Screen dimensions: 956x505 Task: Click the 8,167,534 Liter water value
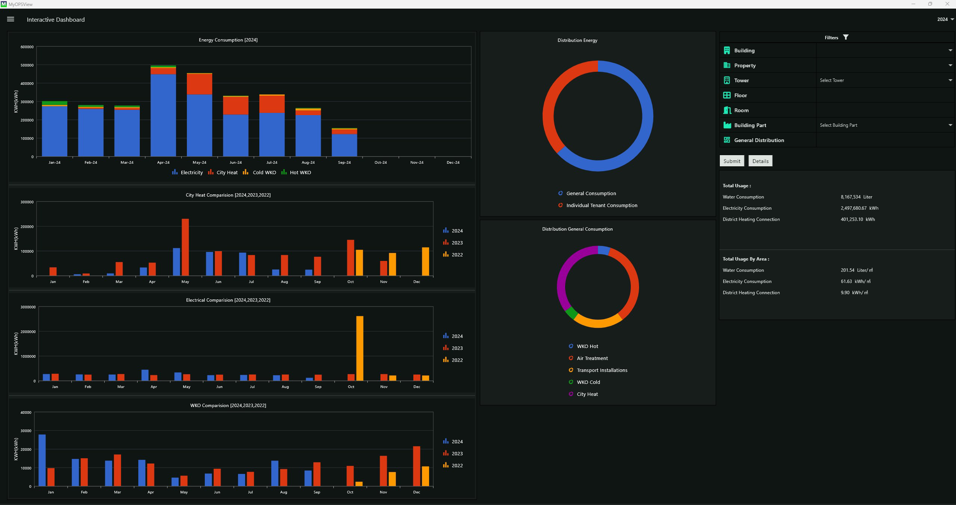pos(857,197)
